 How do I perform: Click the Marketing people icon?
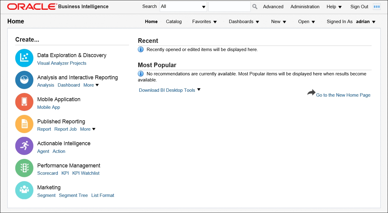24,190
